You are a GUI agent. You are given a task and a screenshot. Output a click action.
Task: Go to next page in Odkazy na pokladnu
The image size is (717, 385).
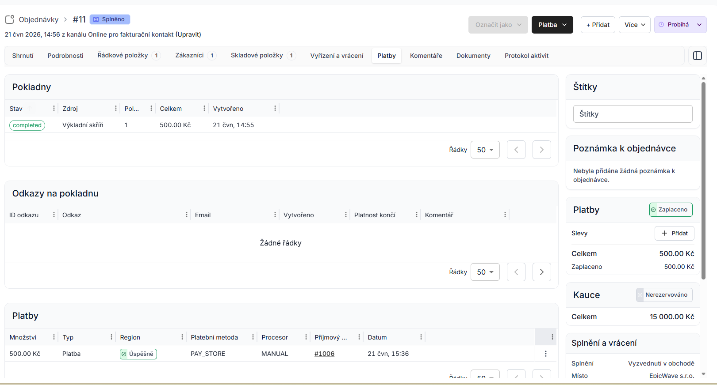542,272
